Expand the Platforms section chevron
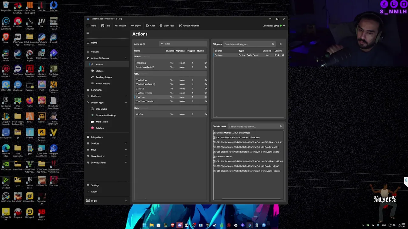This screenshot has height=229, width=408. click(x=126, y=96)
